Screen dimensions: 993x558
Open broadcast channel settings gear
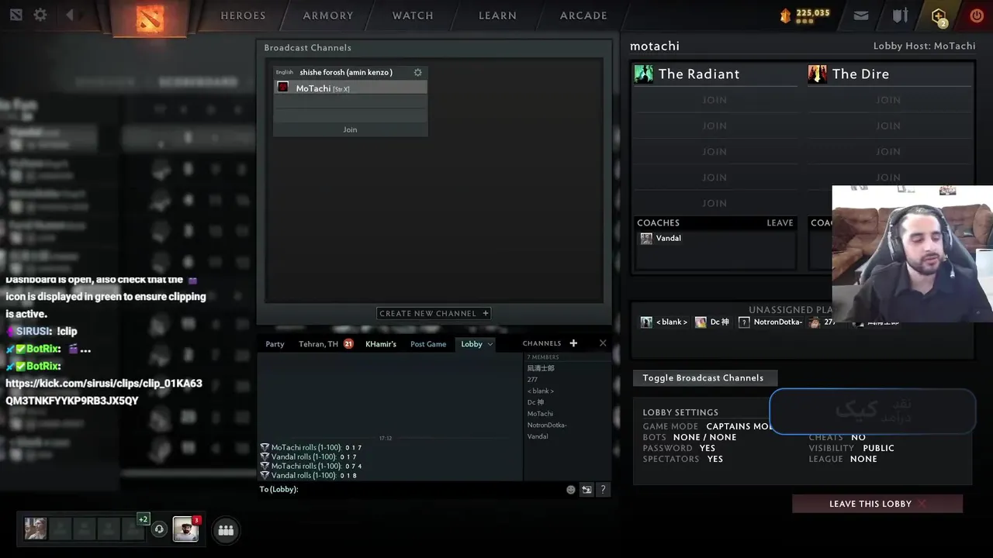click(418, 72)
